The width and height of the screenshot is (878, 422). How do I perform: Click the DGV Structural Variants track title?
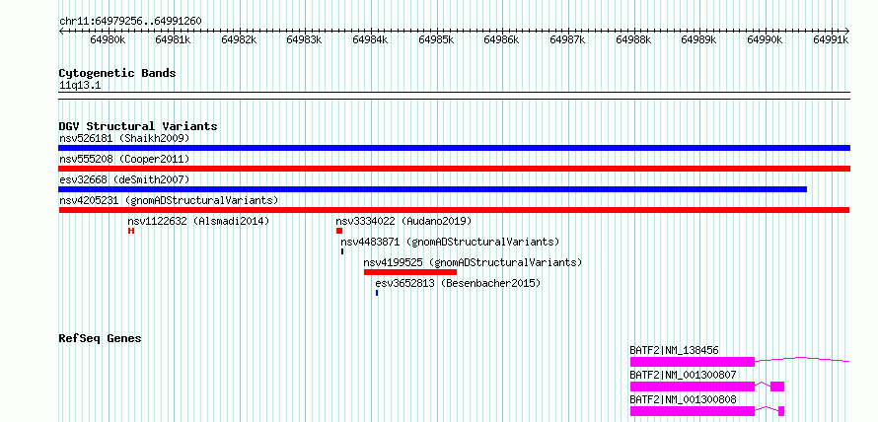[138, 126]
